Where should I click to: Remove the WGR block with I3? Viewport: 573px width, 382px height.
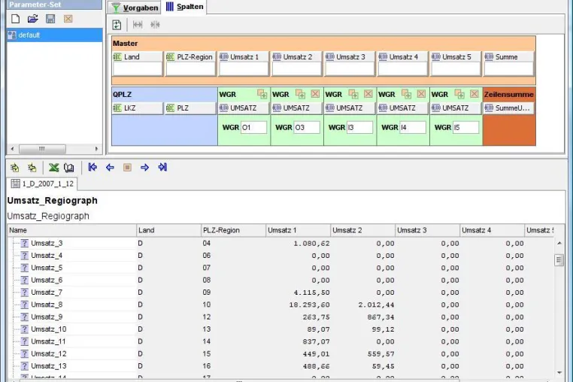pos(368,94)
